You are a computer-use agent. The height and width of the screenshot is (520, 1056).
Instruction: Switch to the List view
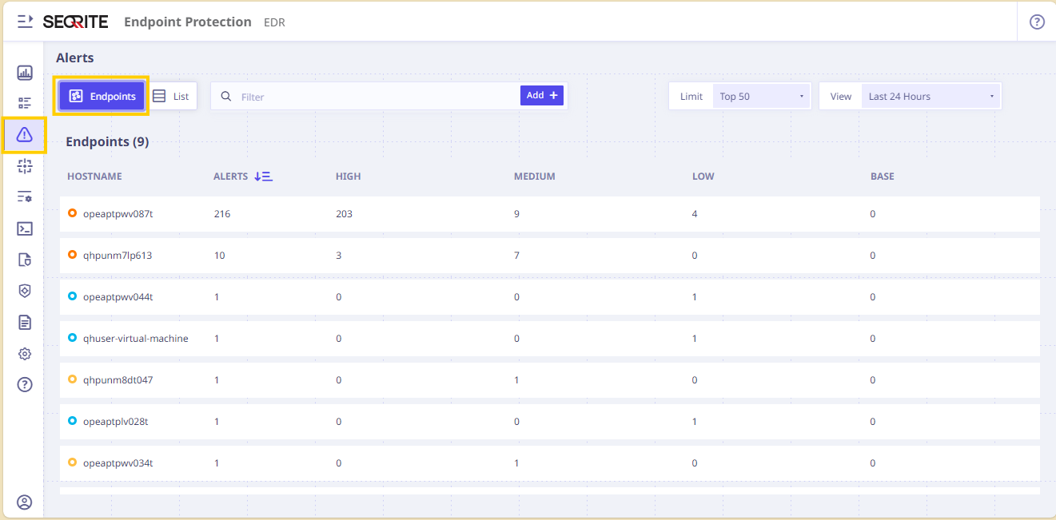171,96
